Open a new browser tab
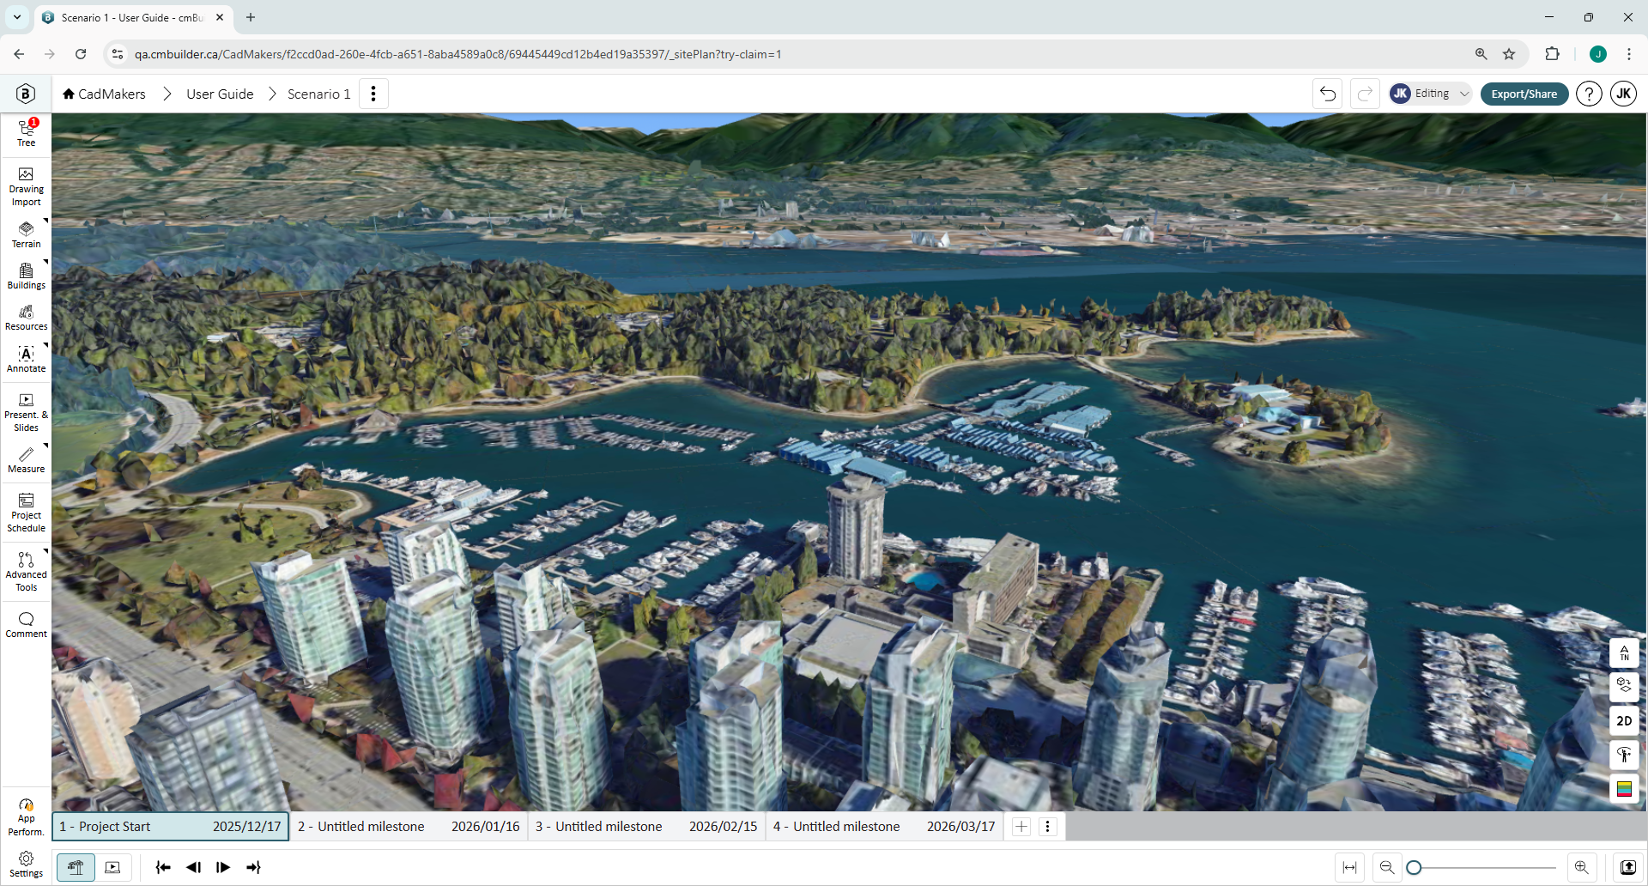This screenshot has width=1648, height=886. coord(251,17)
